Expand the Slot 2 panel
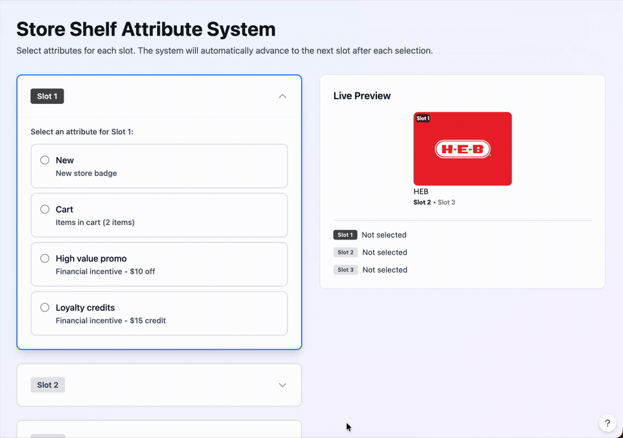 pos(282,384)
